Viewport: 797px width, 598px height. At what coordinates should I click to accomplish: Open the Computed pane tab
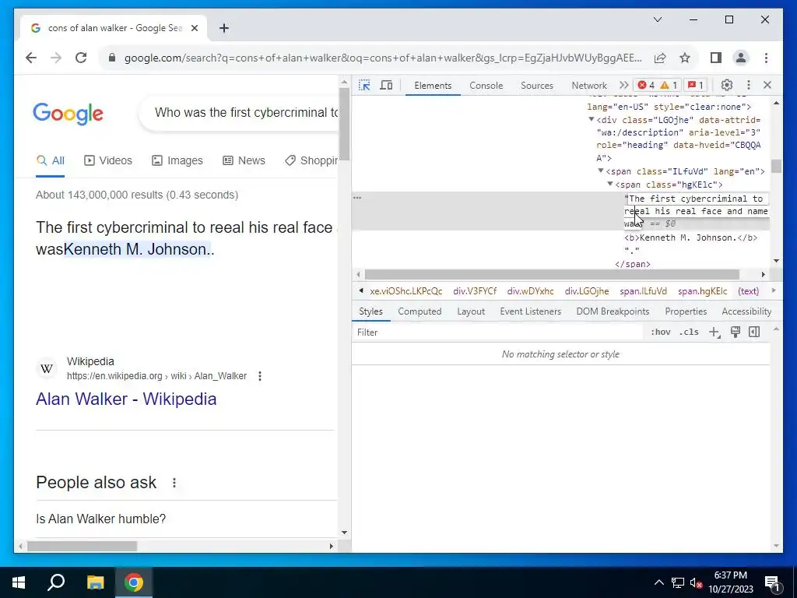point(420,311)
